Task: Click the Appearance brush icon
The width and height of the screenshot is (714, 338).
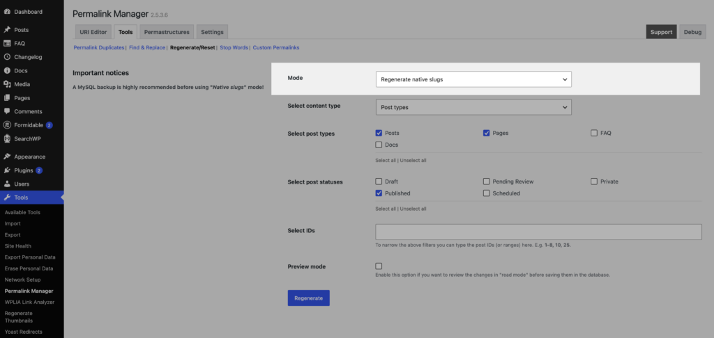Action: (7, 156)
